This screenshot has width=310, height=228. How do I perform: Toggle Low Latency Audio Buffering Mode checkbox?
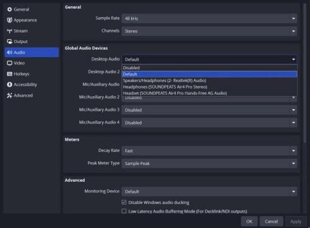[x=124, y=211]
